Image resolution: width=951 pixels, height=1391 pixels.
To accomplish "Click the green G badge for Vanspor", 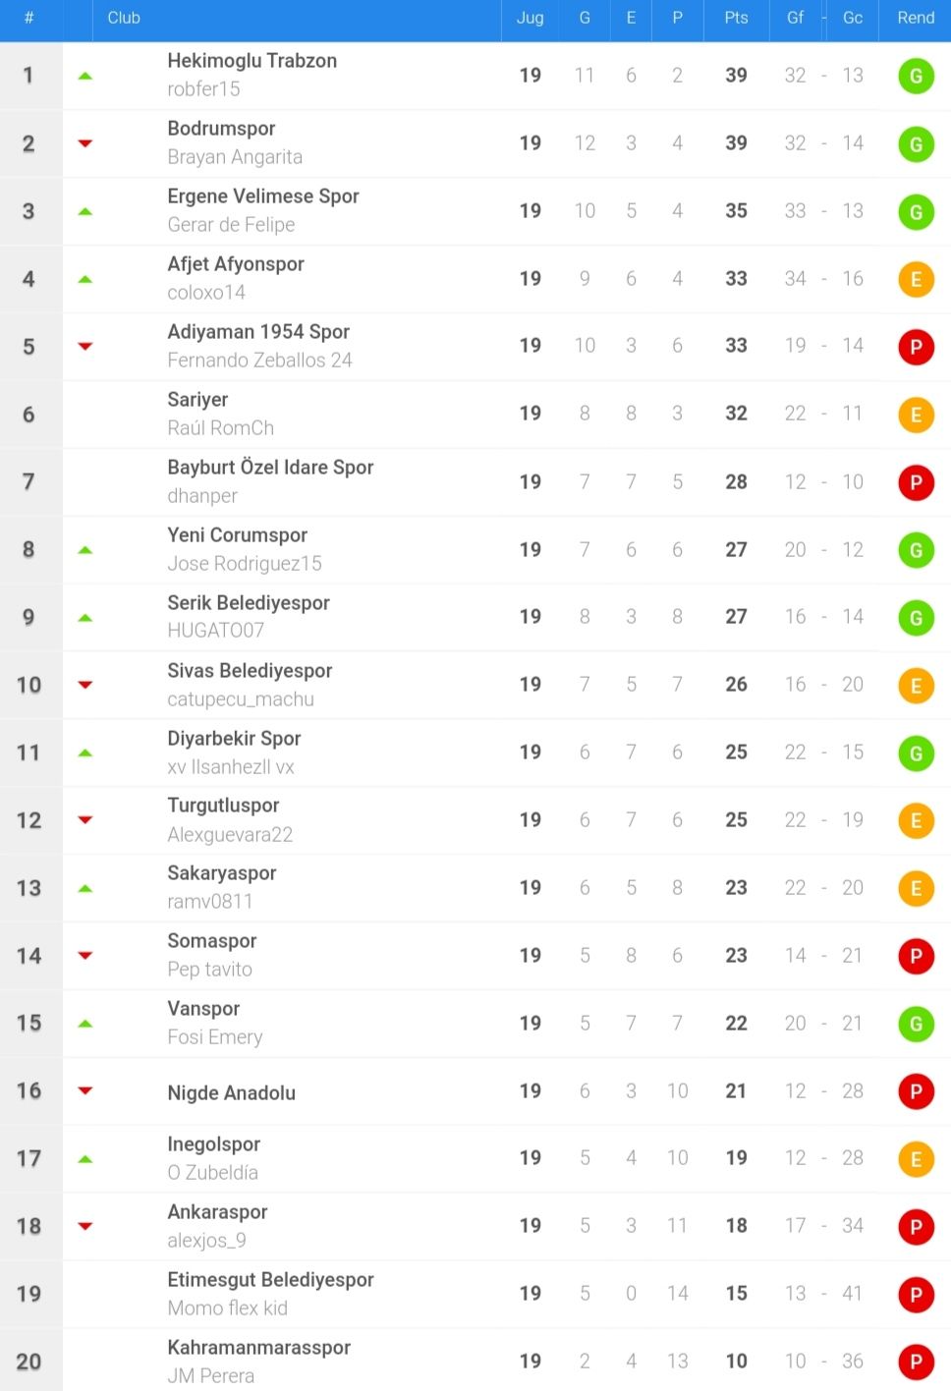I will 916,1024.
